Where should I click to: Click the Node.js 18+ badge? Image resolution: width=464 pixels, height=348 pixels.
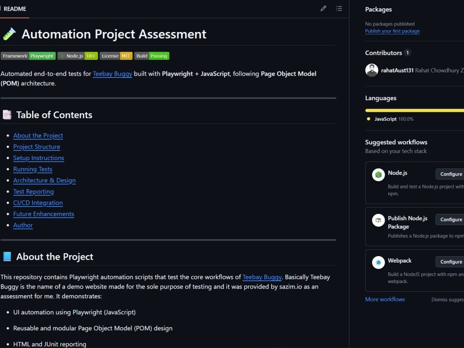point(77,56)
